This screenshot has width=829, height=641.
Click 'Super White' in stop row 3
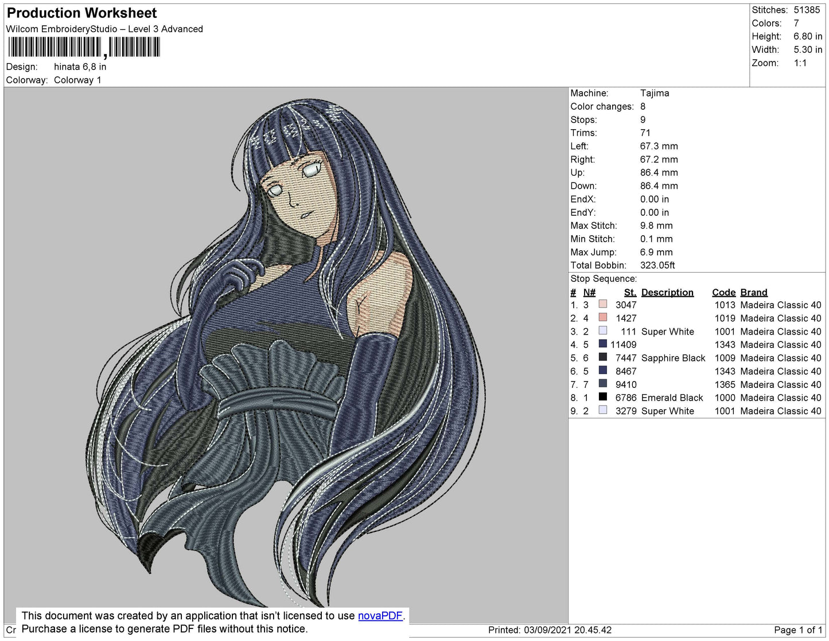coord(667,332)
